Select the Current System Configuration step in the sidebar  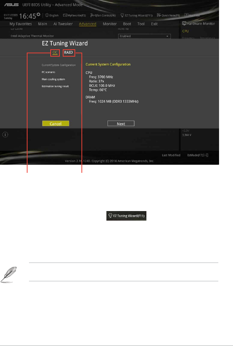[59, 65]
